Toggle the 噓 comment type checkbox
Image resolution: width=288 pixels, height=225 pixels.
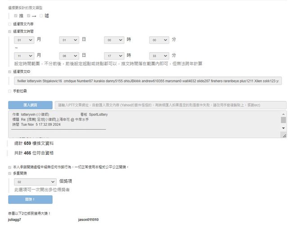[x=41, y=16]
